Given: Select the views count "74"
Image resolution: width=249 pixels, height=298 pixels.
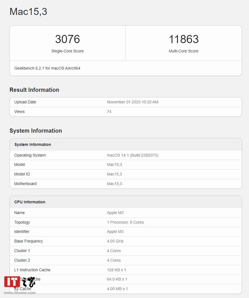Looking at the screenshot, I should [109, 112].
